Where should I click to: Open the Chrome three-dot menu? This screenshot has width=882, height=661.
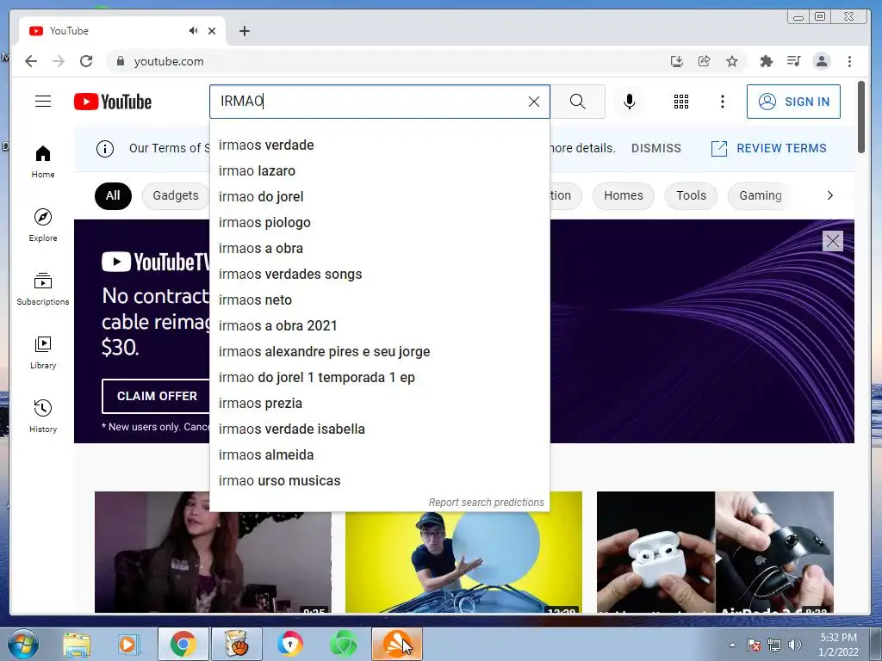[849, 61]
